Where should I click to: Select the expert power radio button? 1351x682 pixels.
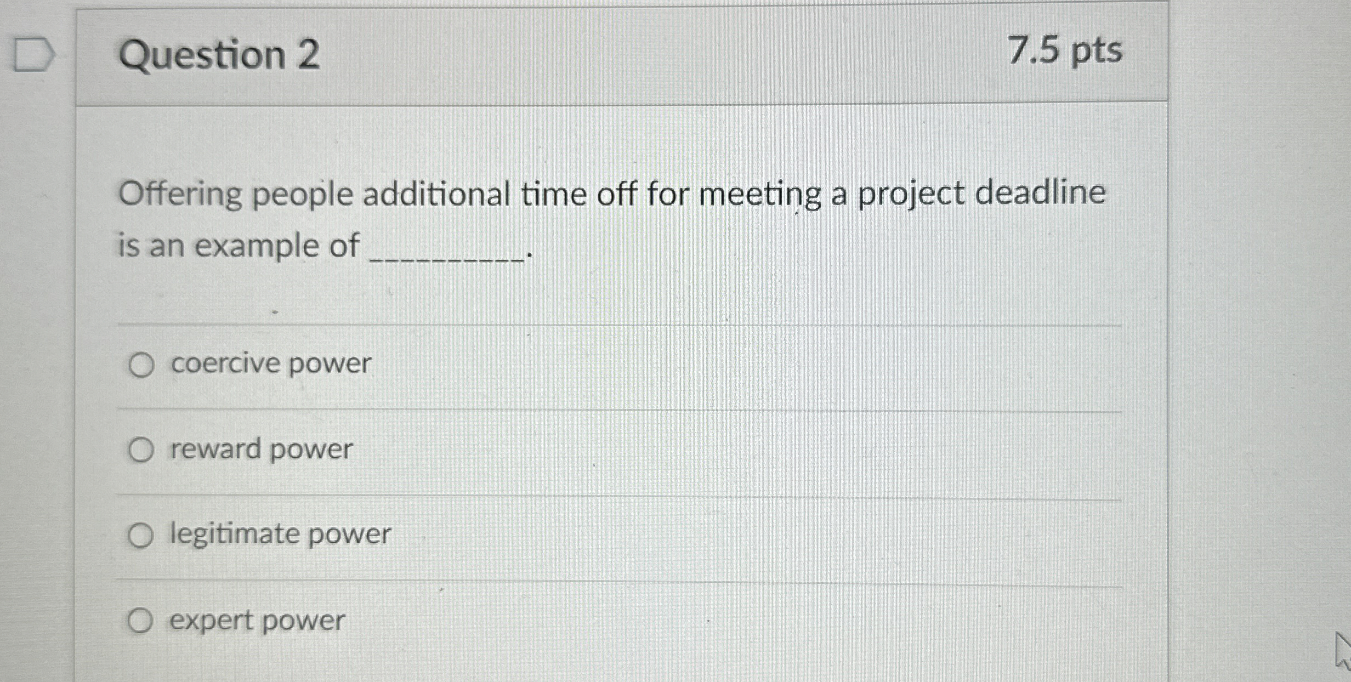pos(142,620)
